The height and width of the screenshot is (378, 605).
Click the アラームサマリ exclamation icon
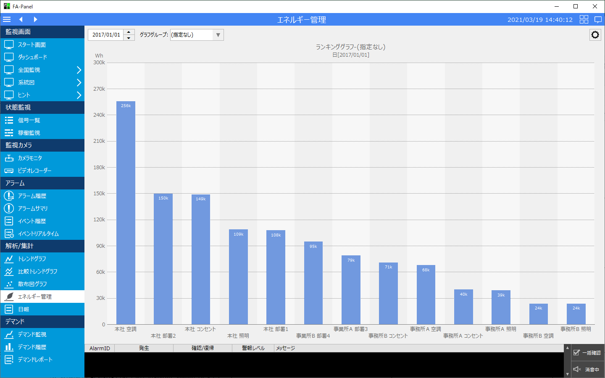click(9, 208)
